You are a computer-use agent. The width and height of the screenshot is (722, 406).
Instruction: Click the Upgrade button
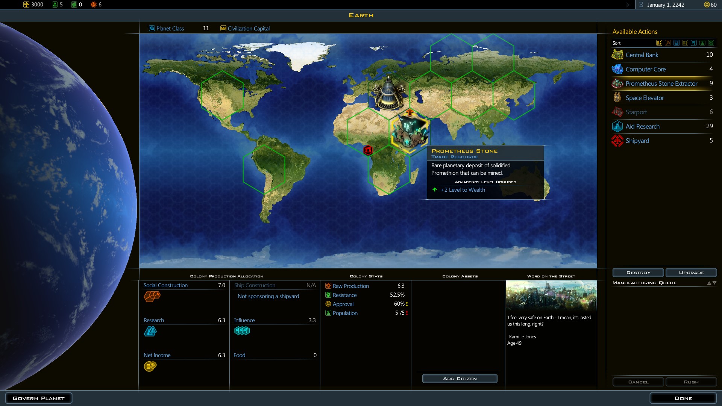tap(691, 273)
